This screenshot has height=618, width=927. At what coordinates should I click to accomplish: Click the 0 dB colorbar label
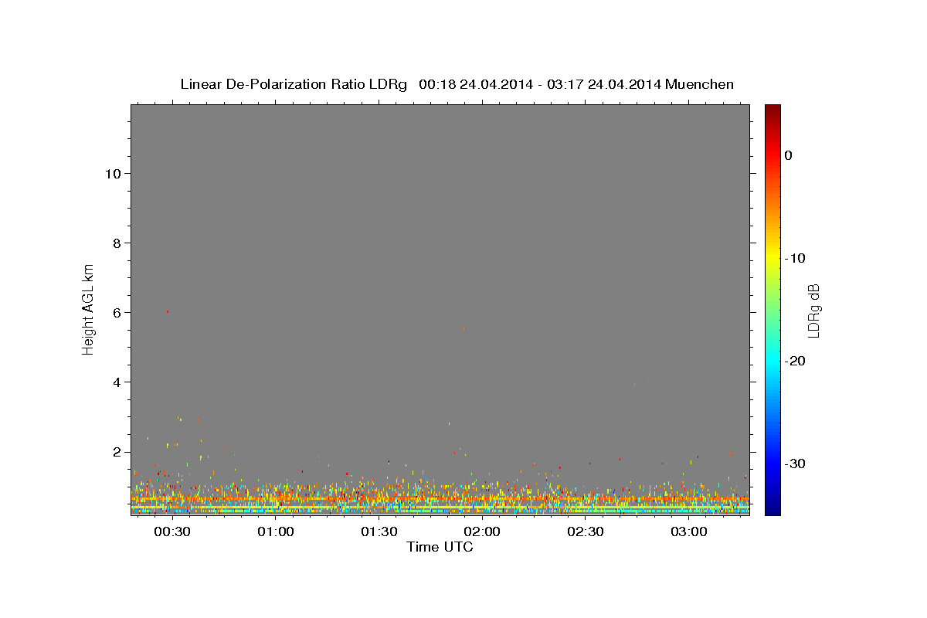(x=789, y=155)
